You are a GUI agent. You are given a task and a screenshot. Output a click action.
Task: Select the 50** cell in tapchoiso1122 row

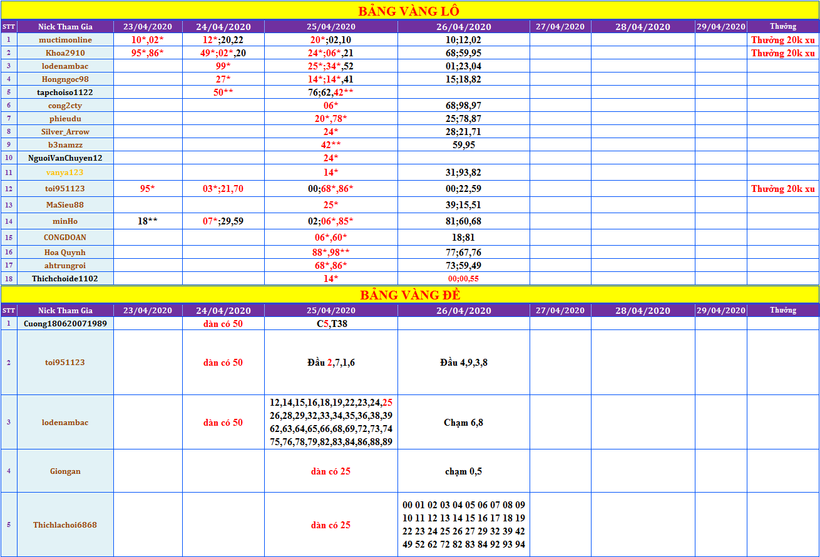point(223,93)
